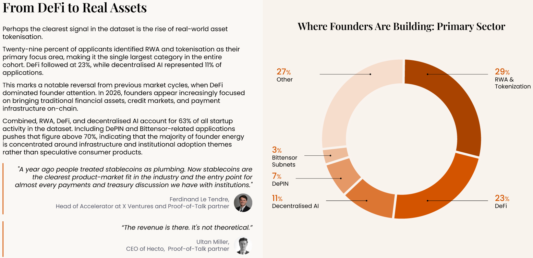533x258 pixels.
Task: Click the 27% Other label
Action: 284,75
